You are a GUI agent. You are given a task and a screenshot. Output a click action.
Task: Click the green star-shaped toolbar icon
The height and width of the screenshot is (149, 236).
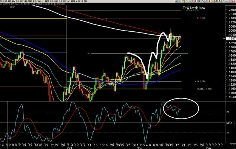183,1
